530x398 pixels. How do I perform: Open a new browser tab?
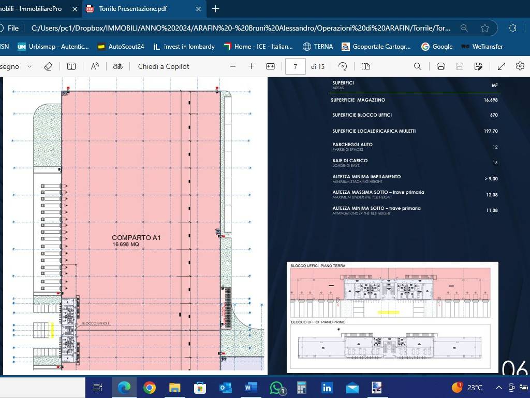pos(215,9)
